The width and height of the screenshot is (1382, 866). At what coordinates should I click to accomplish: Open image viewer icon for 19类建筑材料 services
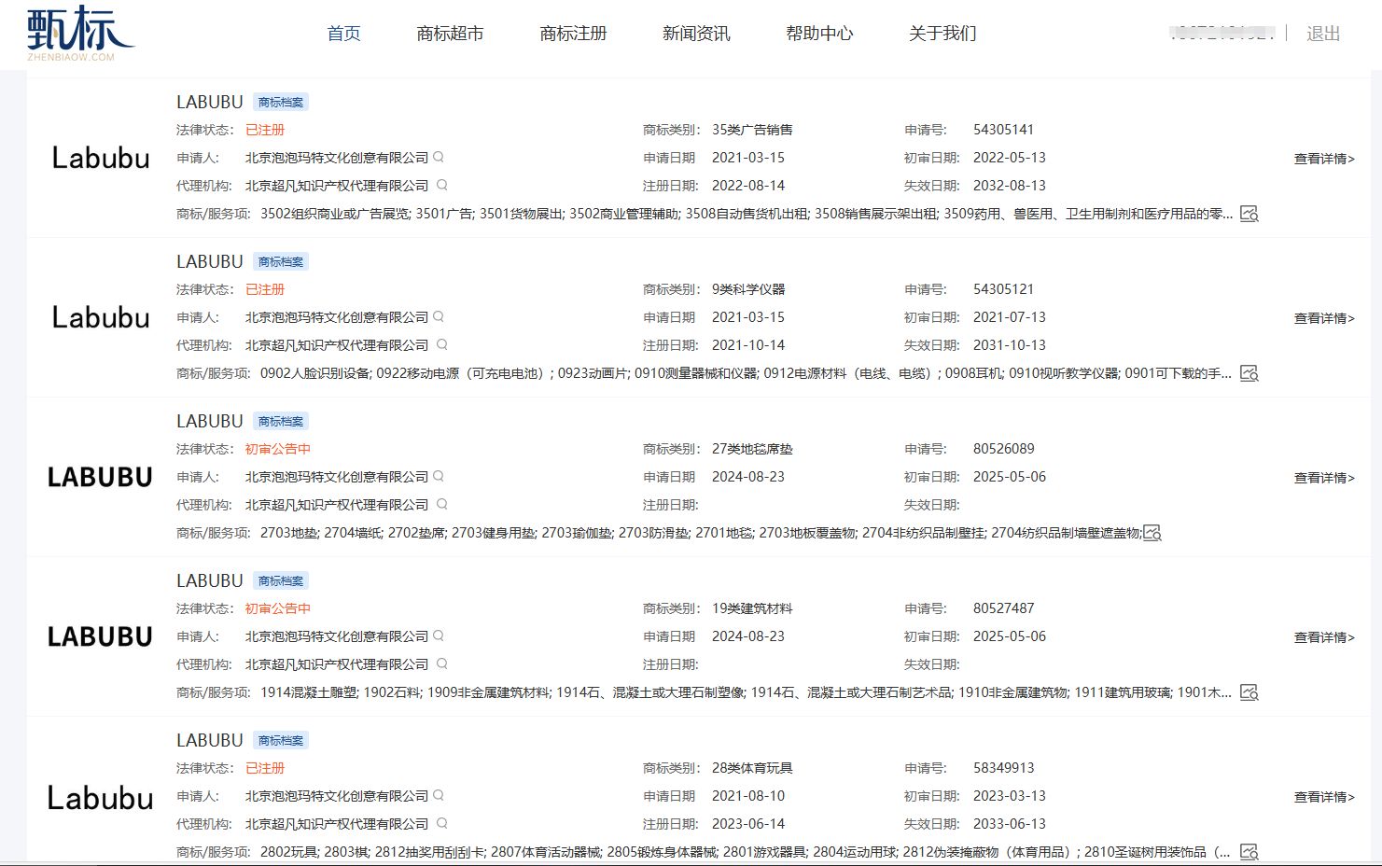click(1249, 692)
